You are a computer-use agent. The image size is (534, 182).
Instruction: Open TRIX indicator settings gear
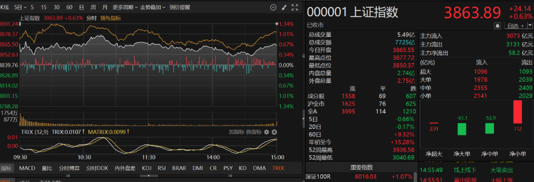point(267,132)
